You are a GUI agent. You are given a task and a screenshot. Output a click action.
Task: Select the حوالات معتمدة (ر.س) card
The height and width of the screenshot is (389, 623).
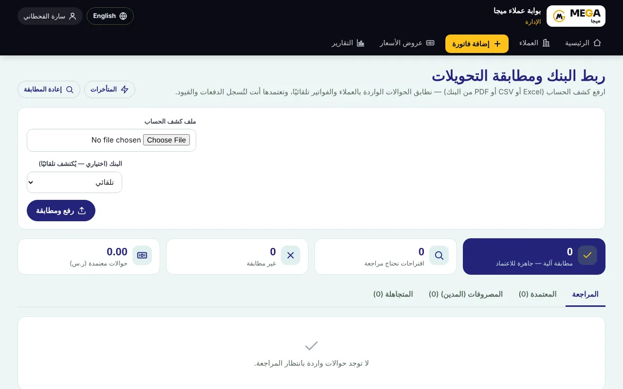89,256
